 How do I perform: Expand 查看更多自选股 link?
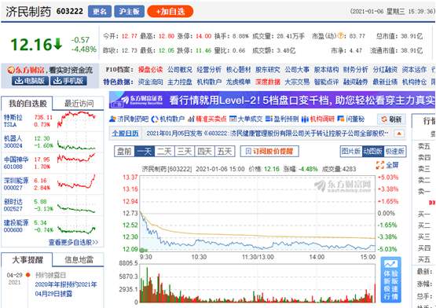(x=73, y=242)
